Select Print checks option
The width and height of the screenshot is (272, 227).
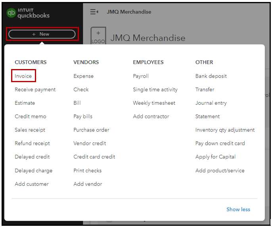click(x=88, y=170)
